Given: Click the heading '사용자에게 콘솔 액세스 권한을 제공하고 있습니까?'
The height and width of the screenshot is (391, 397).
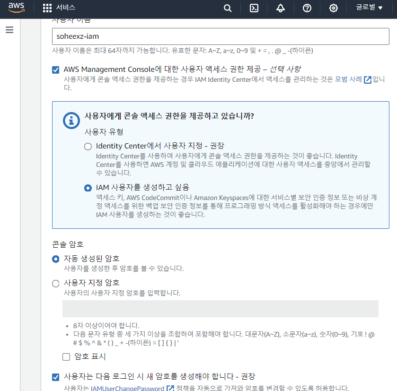Looking at the screenshot, I should click(169, 116).
